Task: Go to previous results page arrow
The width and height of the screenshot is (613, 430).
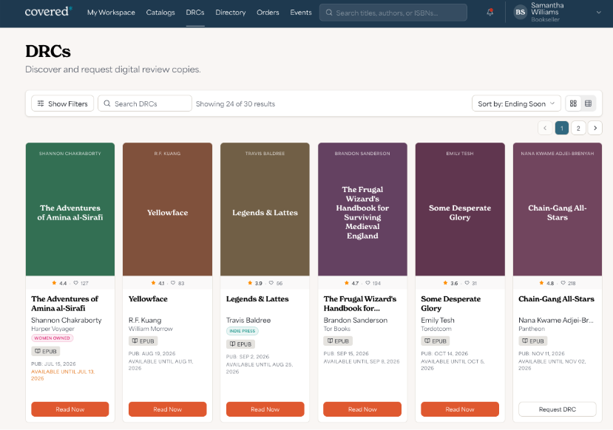Action: point(545,128)
